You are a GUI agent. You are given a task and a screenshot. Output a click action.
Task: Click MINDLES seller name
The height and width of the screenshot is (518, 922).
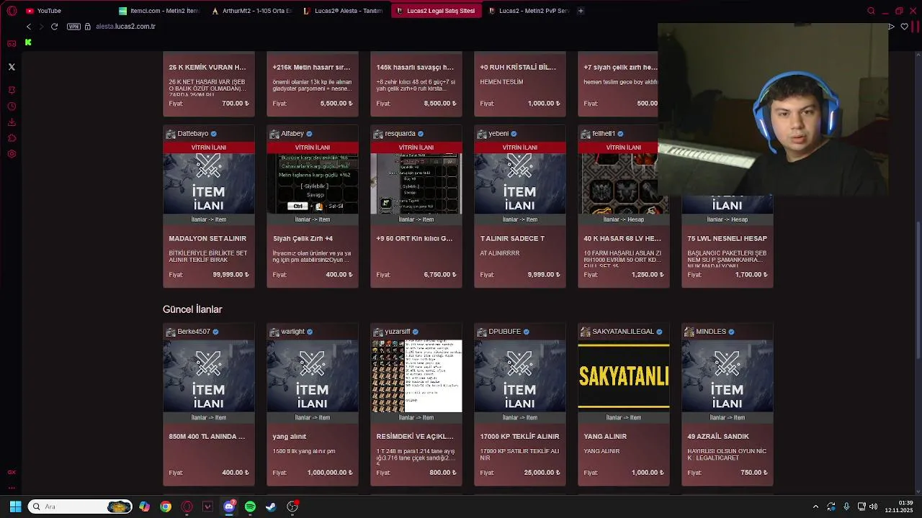[711, 332]
